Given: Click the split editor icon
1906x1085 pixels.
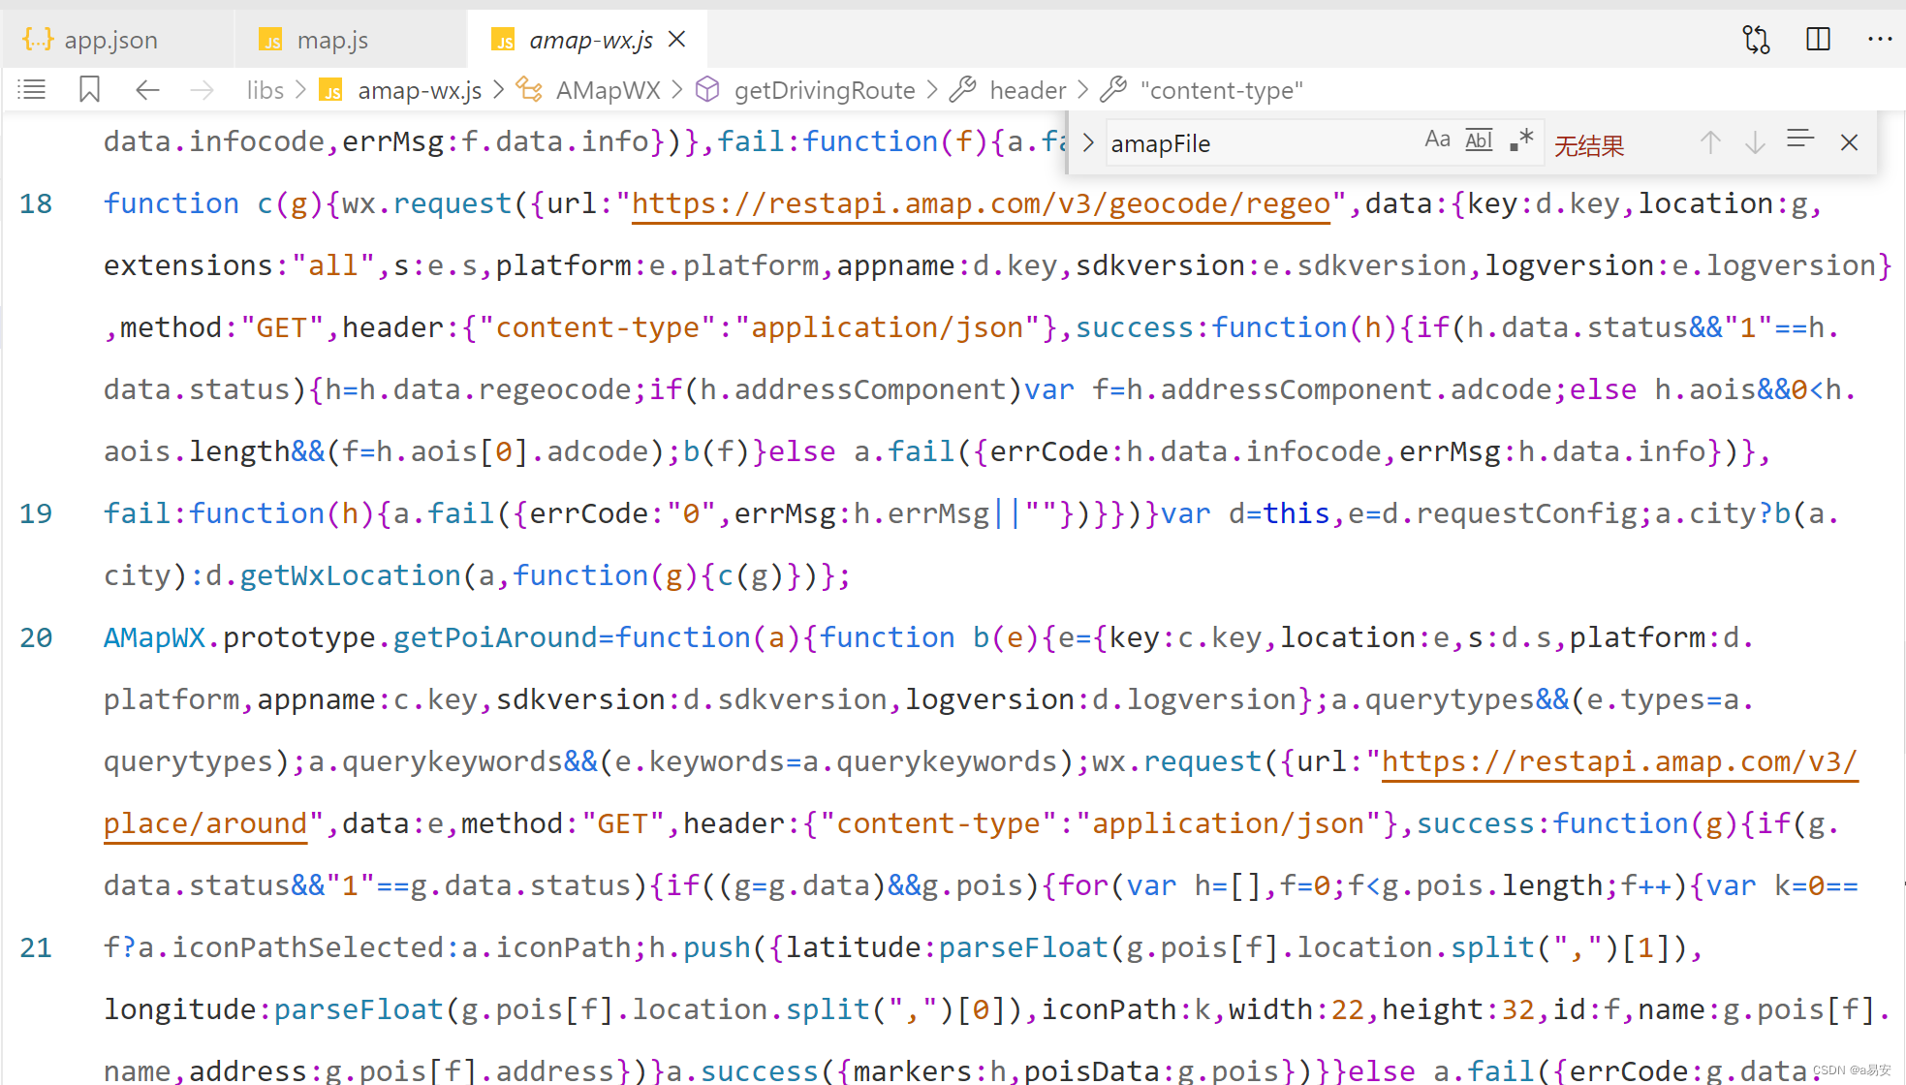Looking at the screenshot, I should [1818, 40].
